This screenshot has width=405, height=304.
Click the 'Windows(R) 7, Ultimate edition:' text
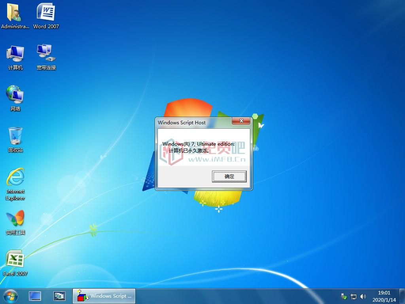(199, 144)
